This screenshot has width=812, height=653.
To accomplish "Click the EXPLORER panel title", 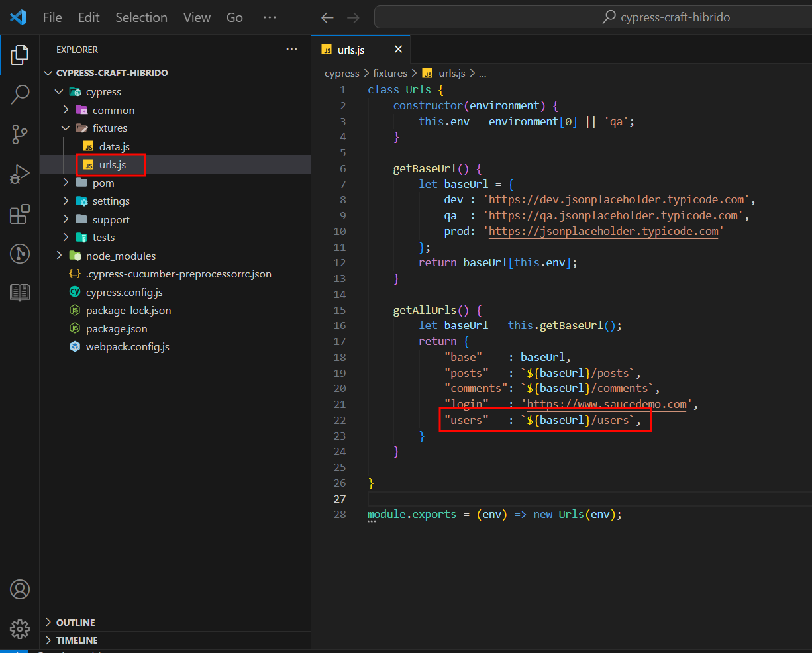I will click(x=77, y=50).
